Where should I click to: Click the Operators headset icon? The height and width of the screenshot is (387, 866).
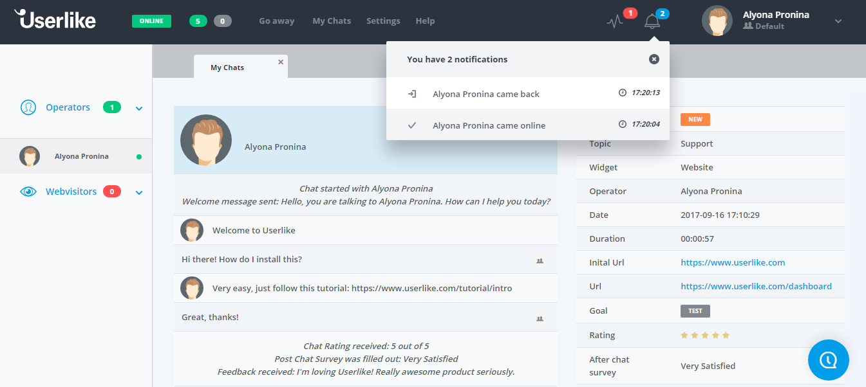point(28,107)
